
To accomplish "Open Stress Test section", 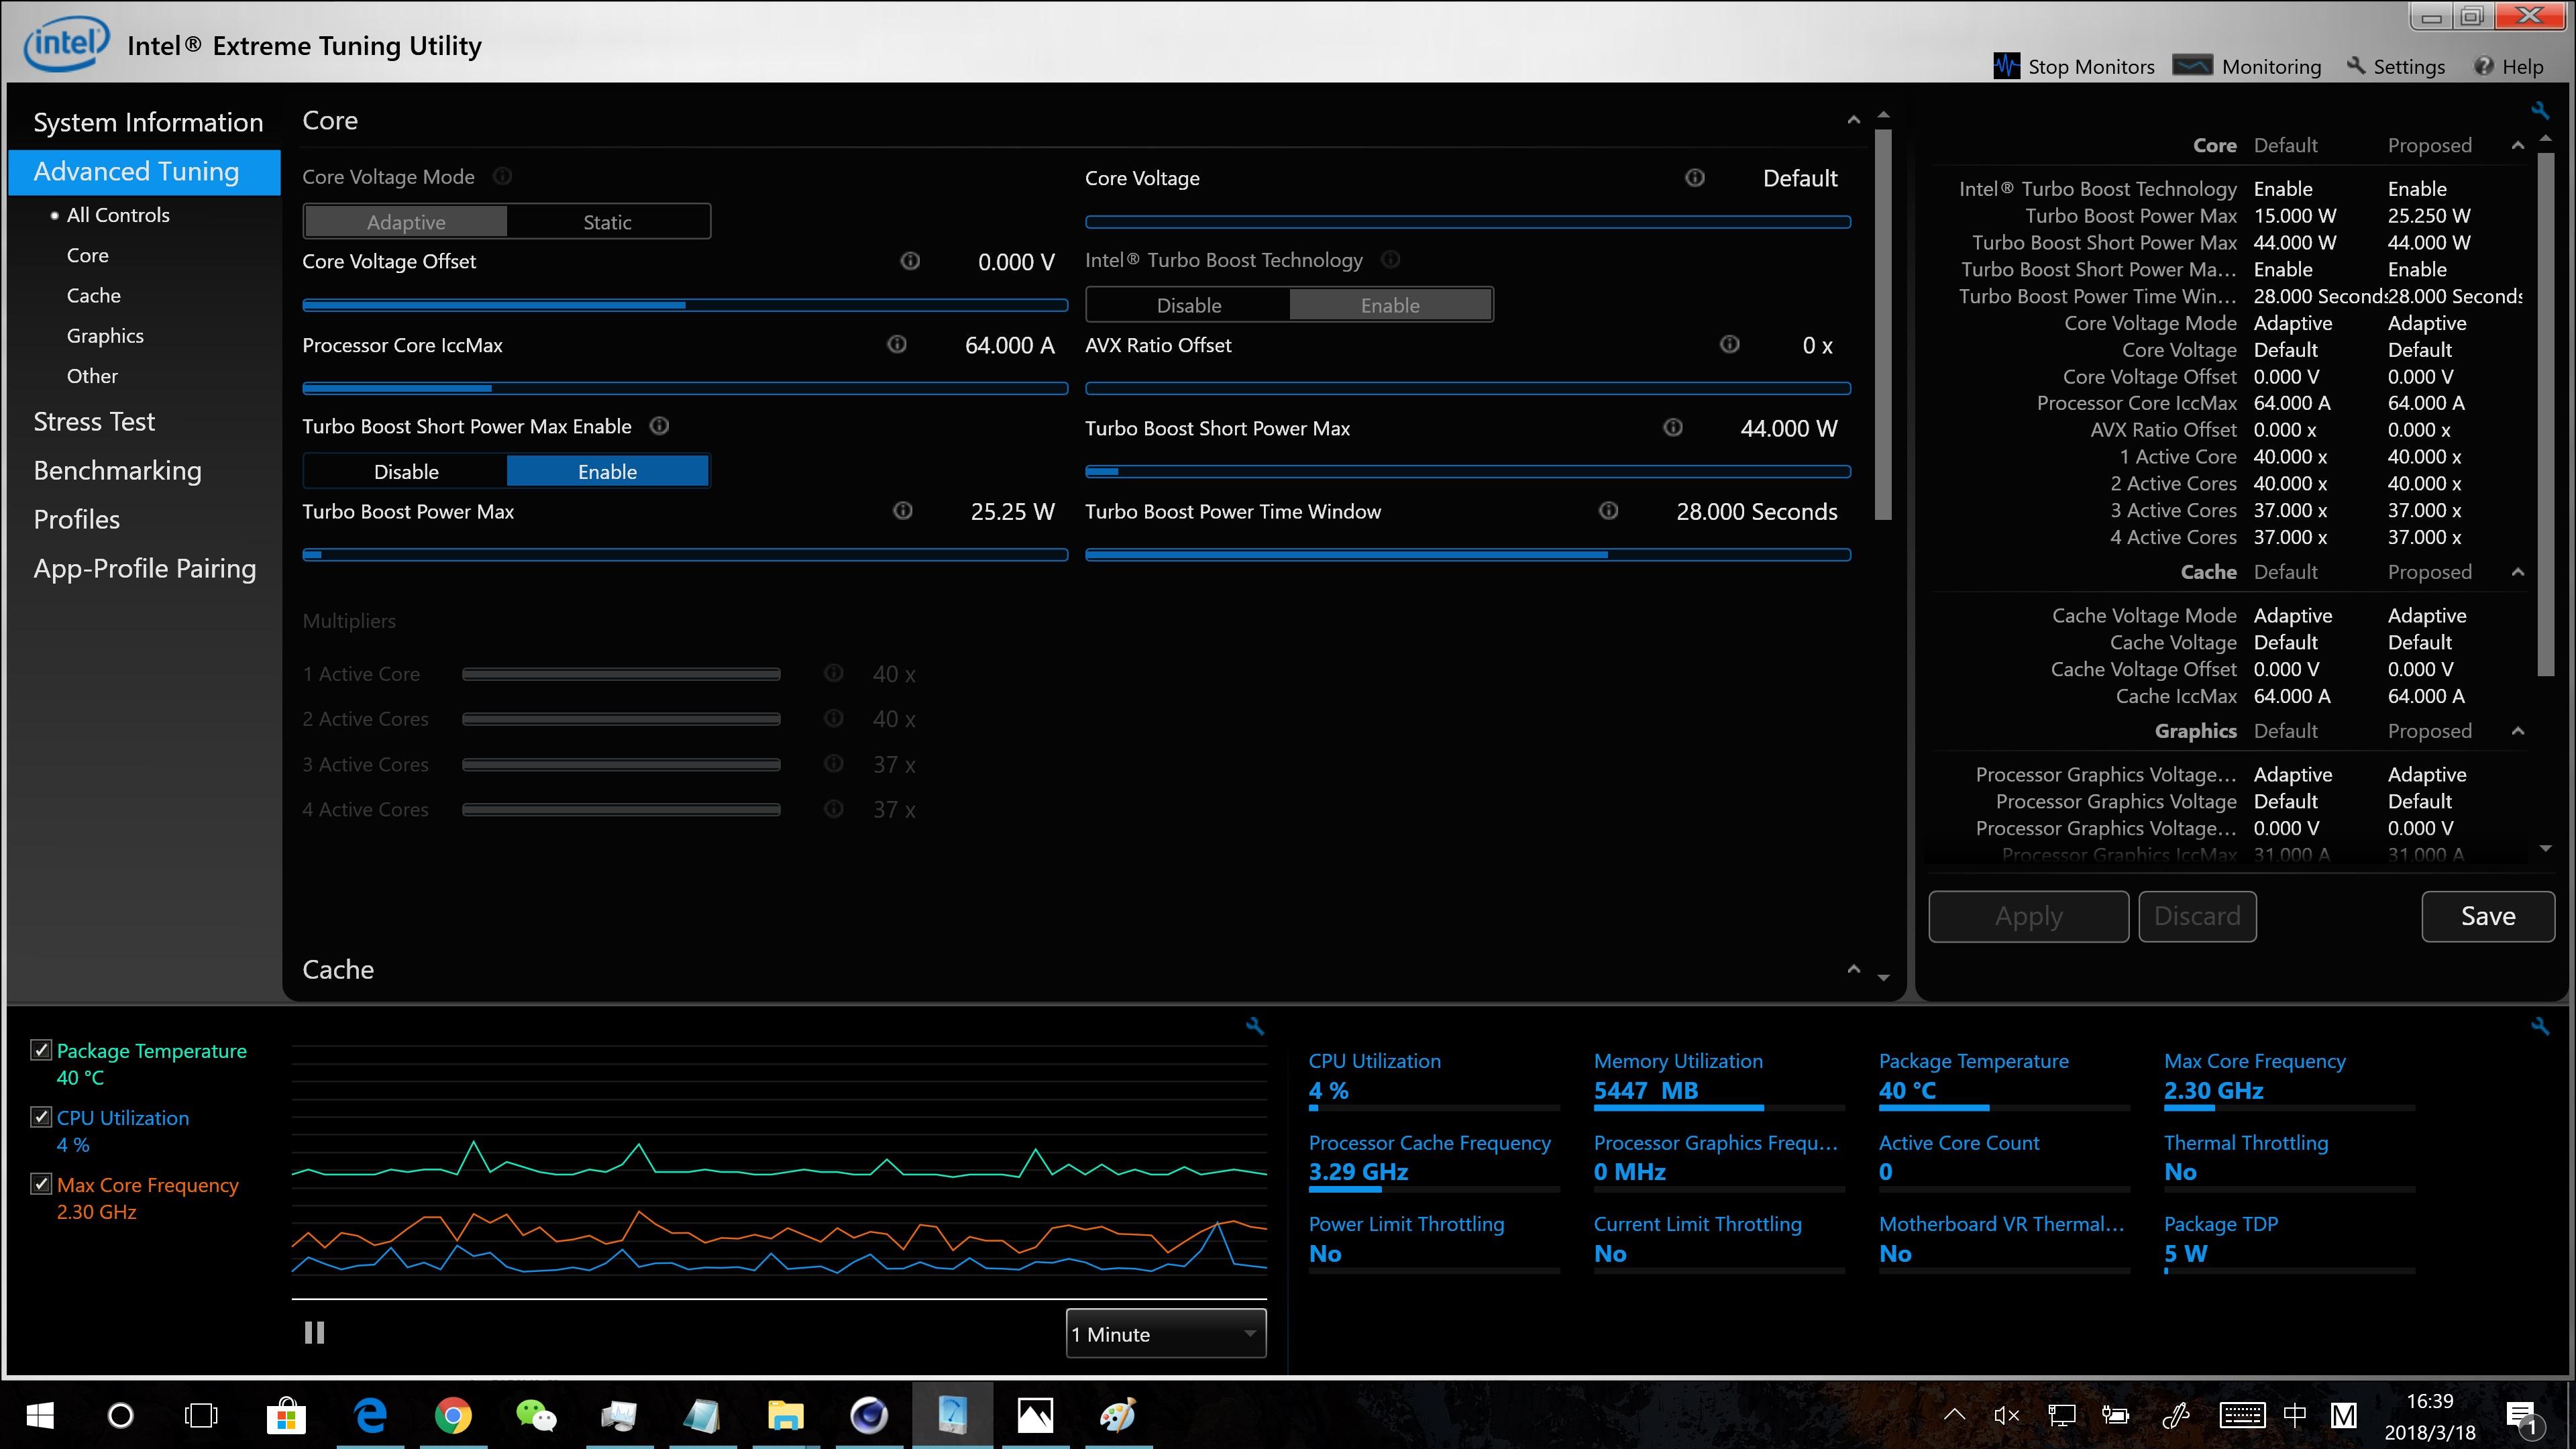I will 94,422.
